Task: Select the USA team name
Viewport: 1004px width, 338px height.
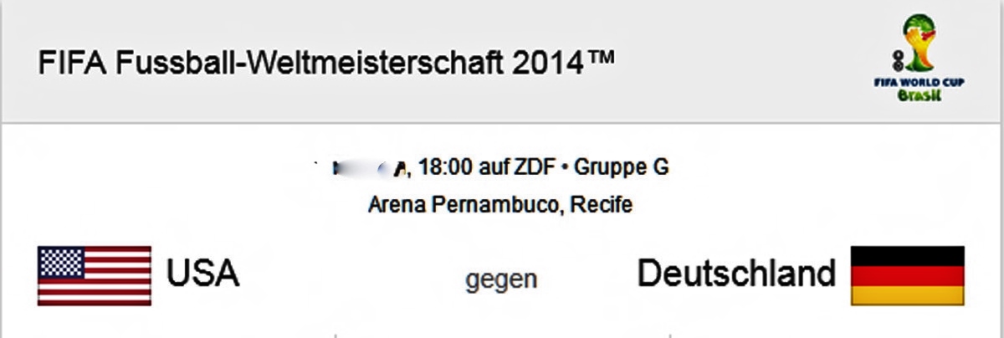Action: click(x=203, y=273)
